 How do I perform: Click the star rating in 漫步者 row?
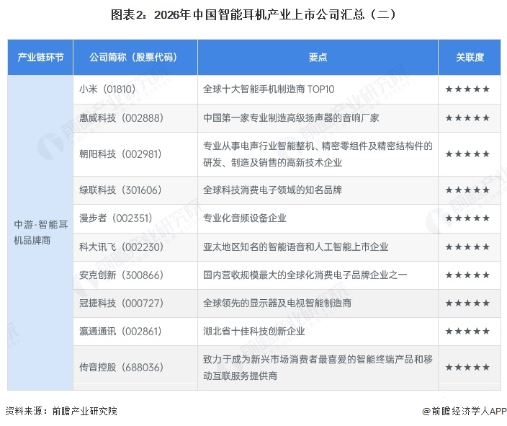pyautogui.click(x=467, y=218)
